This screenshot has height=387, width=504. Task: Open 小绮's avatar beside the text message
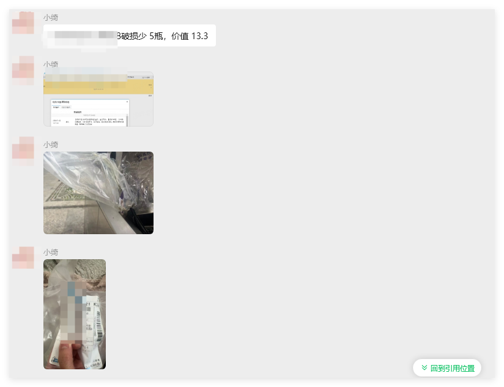[x=23, y=23]
